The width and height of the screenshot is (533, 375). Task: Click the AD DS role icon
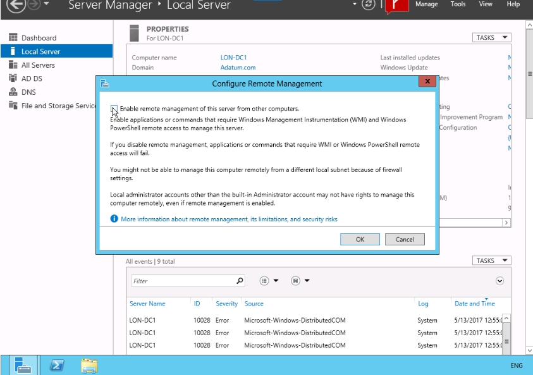point(13,78)
